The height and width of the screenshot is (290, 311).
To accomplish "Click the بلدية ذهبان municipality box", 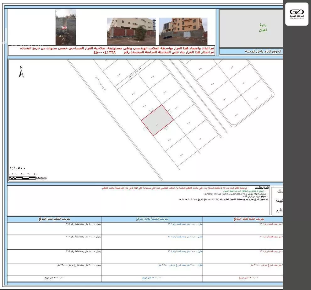I will [x=251, y=28].
